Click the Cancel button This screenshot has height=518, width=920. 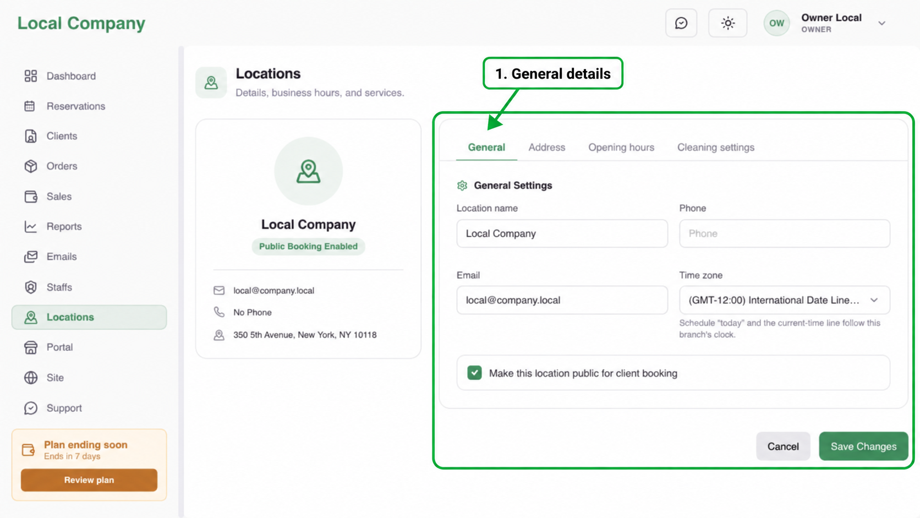click(x=783, y=446)
